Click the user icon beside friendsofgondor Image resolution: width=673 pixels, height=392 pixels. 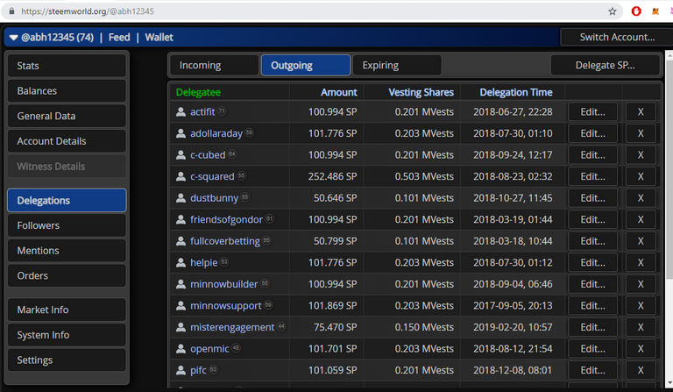pos(181,219)
